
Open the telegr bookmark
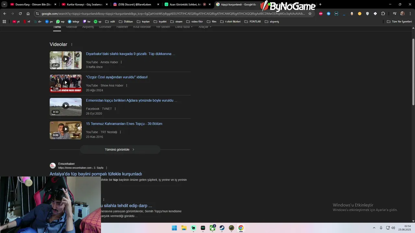tap(74, 22)
